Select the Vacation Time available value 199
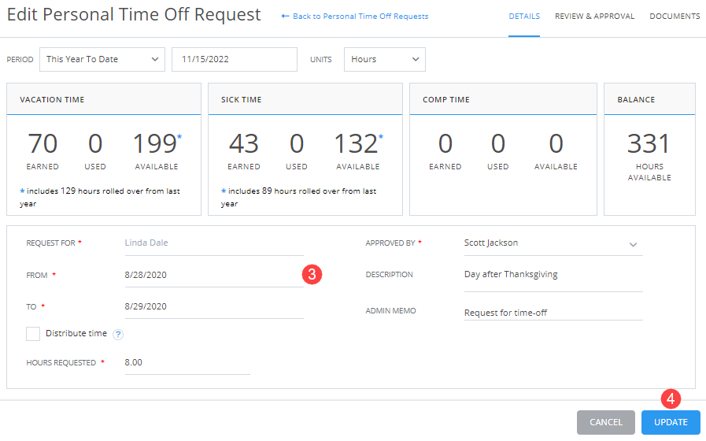This screenshot has width=706, height=441. (x=155, y=143)
